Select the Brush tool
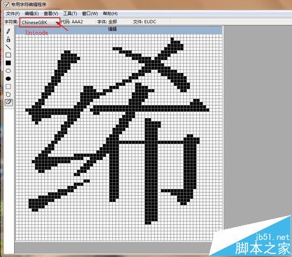 pos(8,39)
